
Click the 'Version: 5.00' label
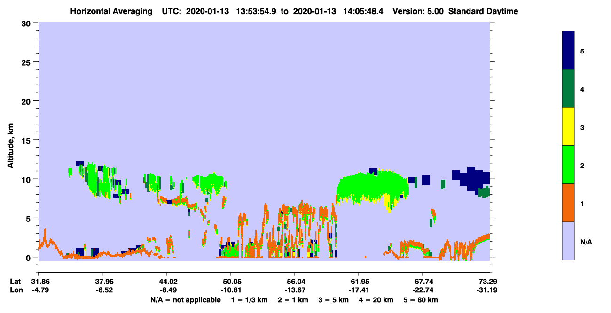click(x=419, y=11)
